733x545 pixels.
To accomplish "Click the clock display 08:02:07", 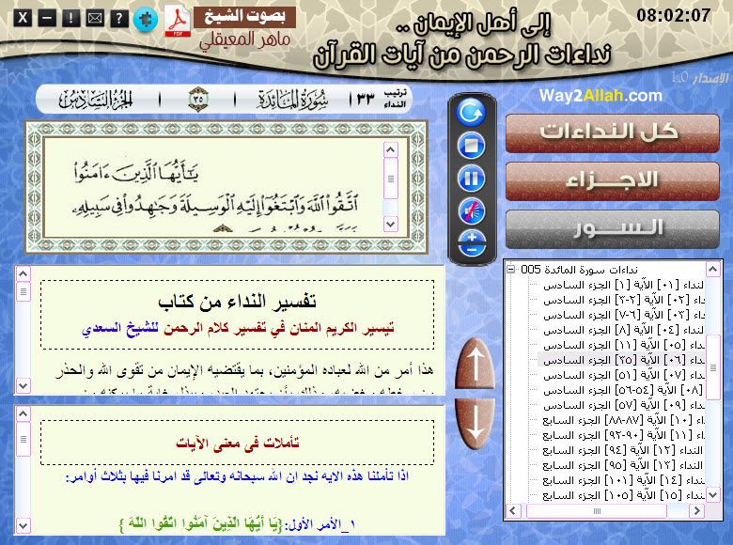I will (674, 15).
